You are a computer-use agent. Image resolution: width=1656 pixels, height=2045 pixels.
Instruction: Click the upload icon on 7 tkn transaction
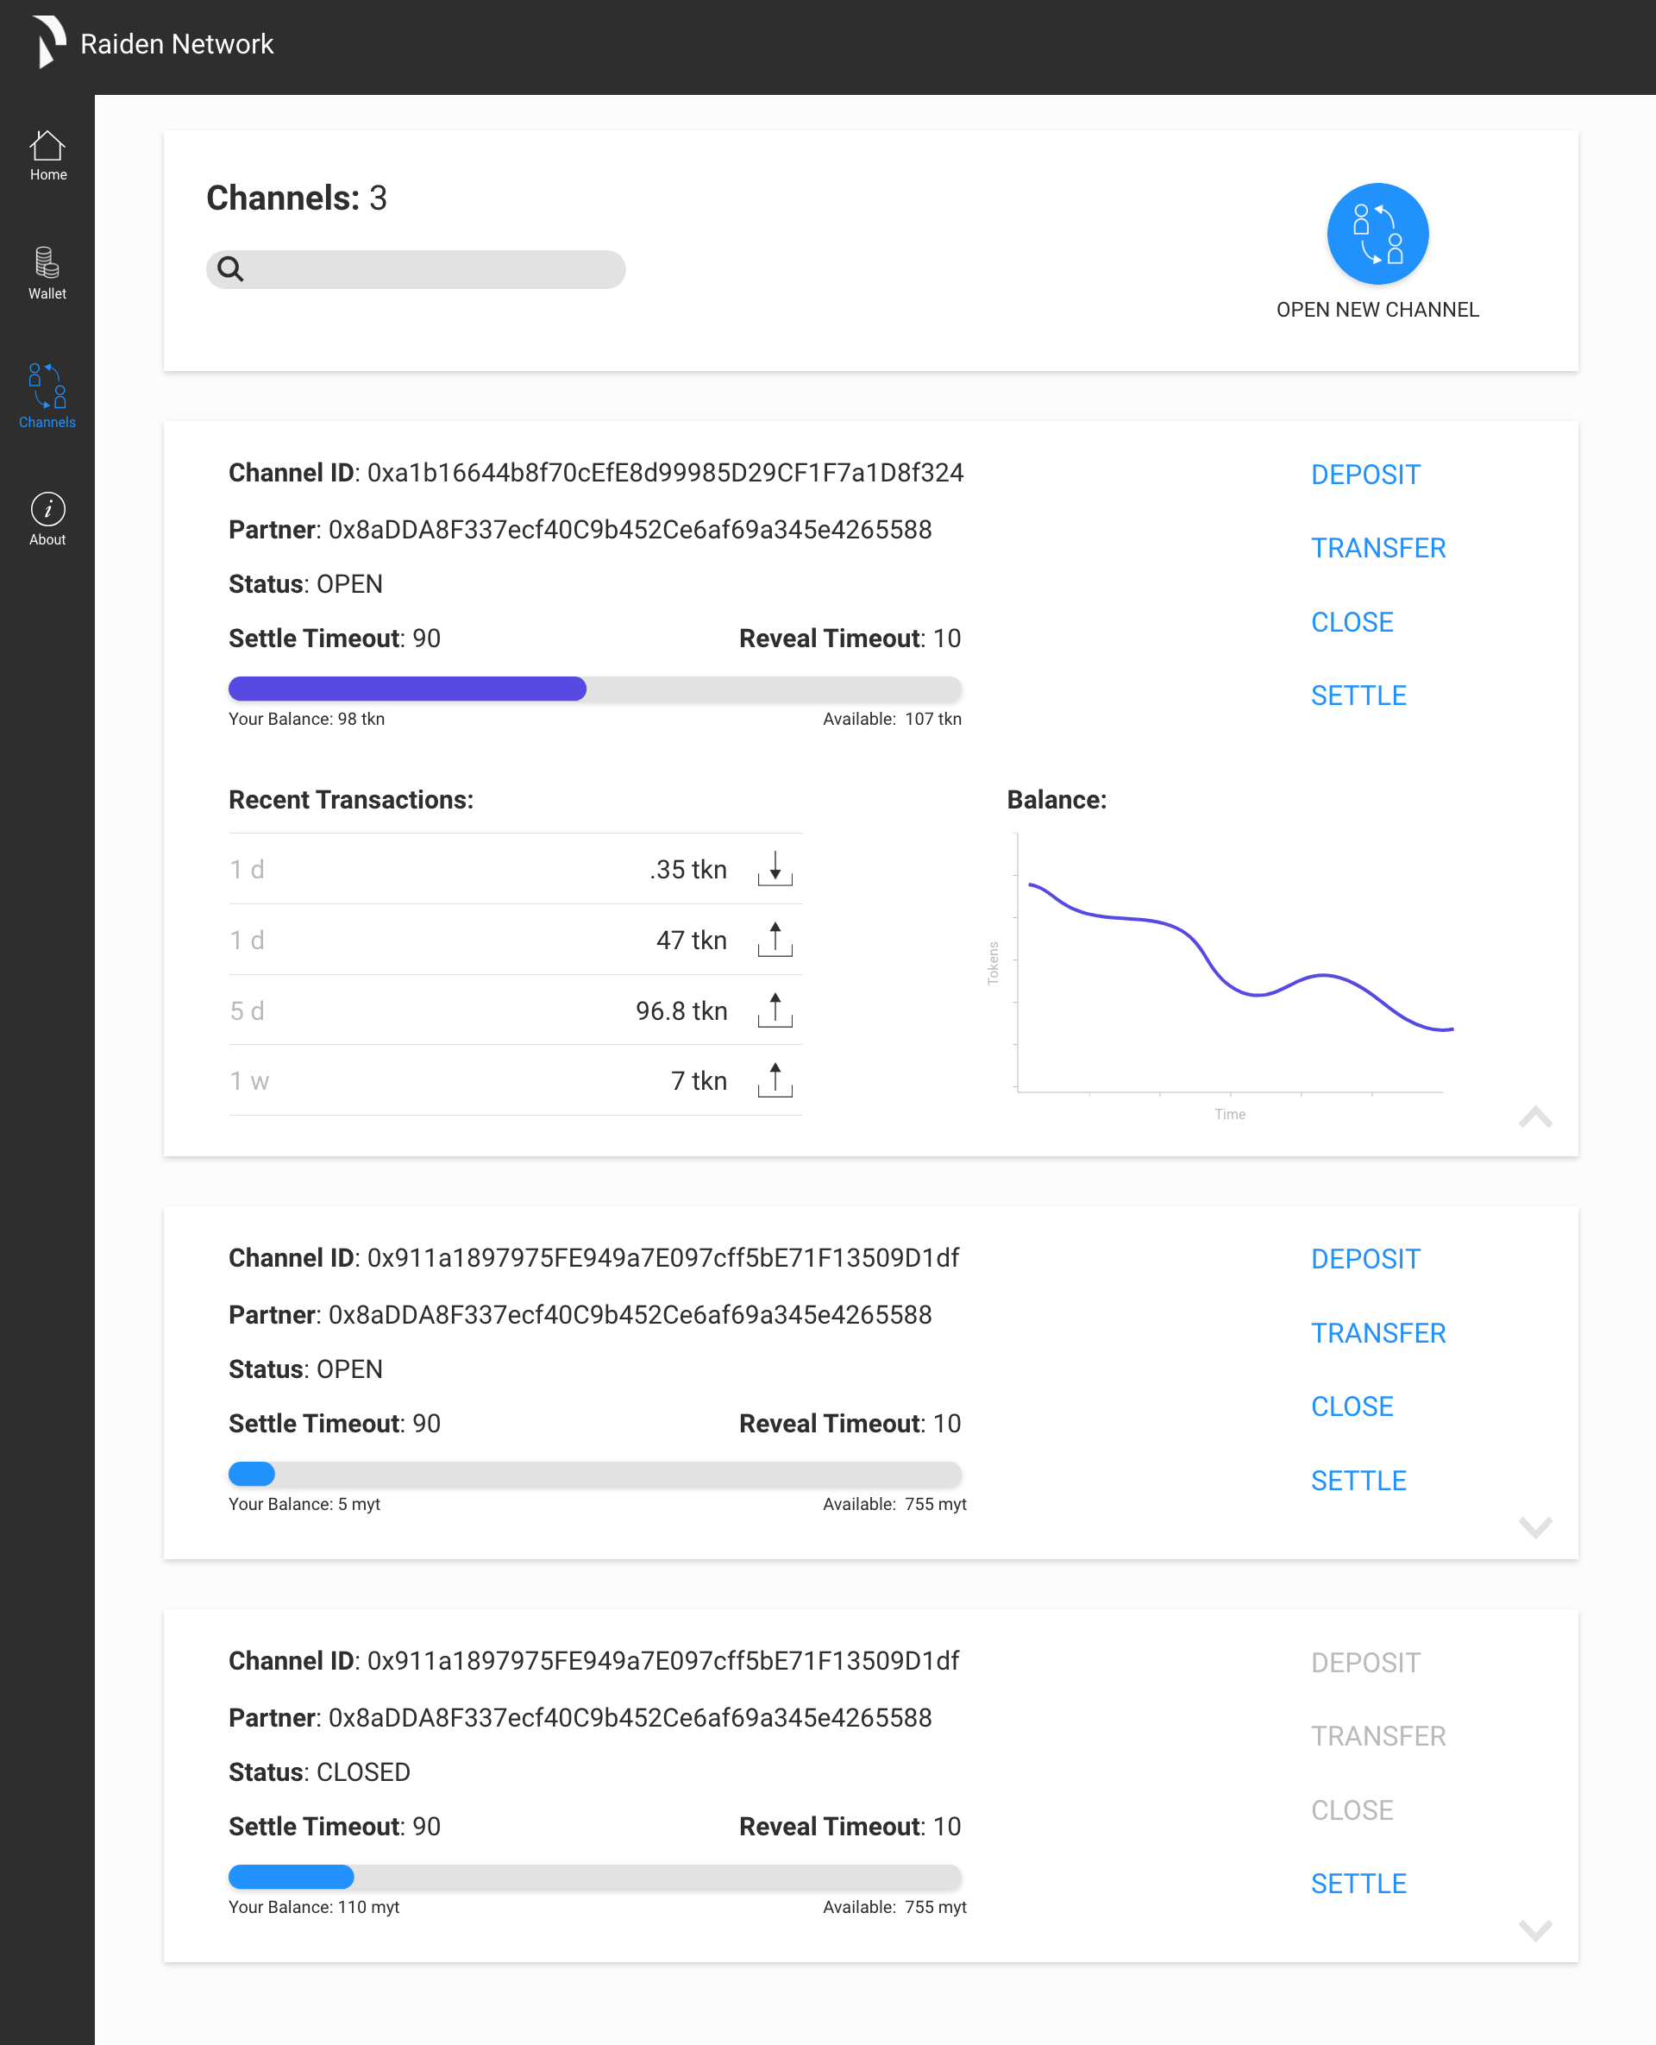pos(775,1080)
